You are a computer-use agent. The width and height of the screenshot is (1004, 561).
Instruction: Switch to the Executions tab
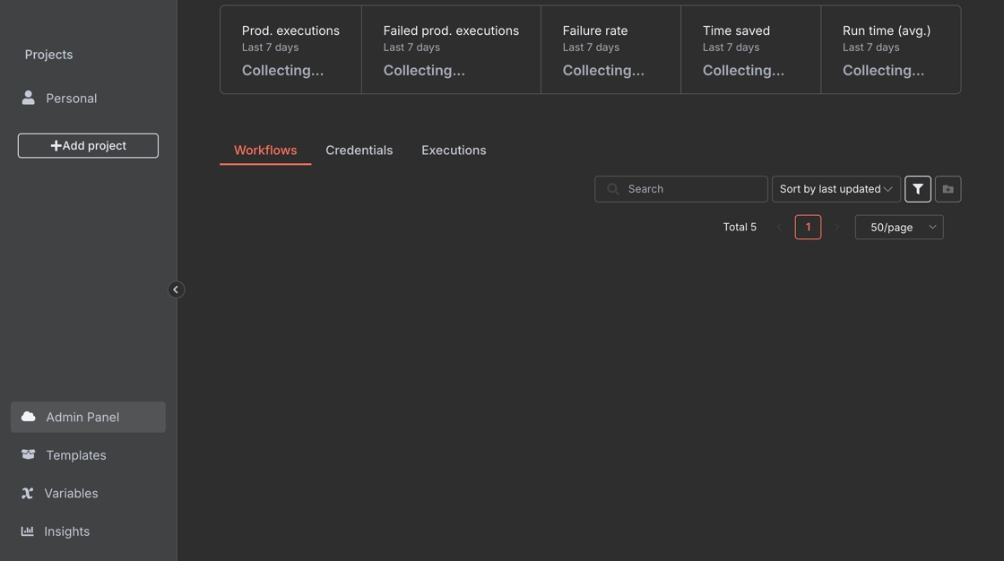click(454, 151)
